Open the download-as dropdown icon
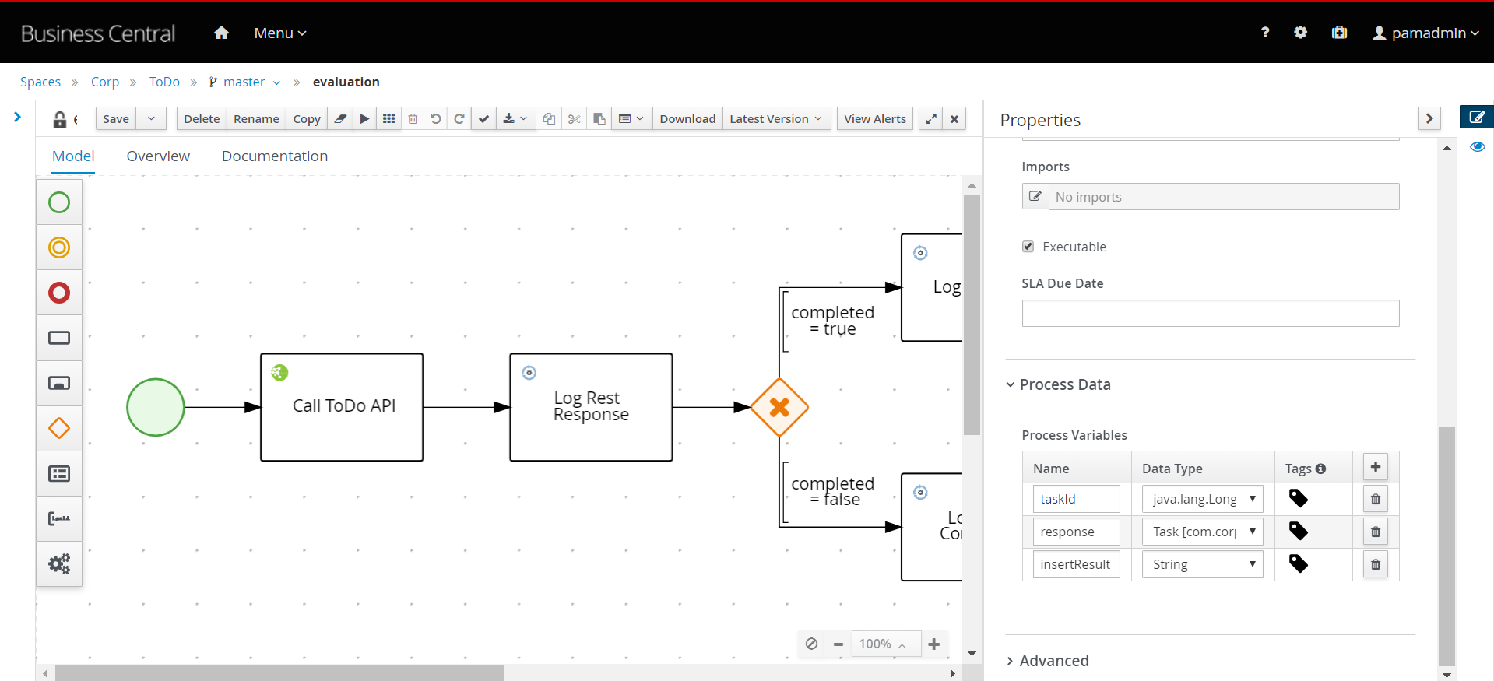The height and width of the screenshot is (681, 1494). 515,119
